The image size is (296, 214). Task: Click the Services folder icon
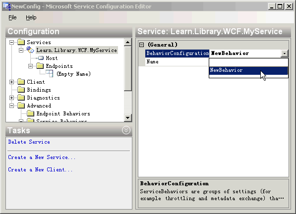[x=21, y=42]
